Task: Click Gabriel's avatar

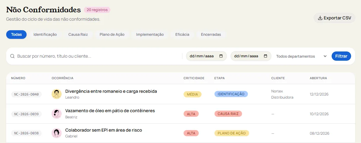Action: [56, 133]
